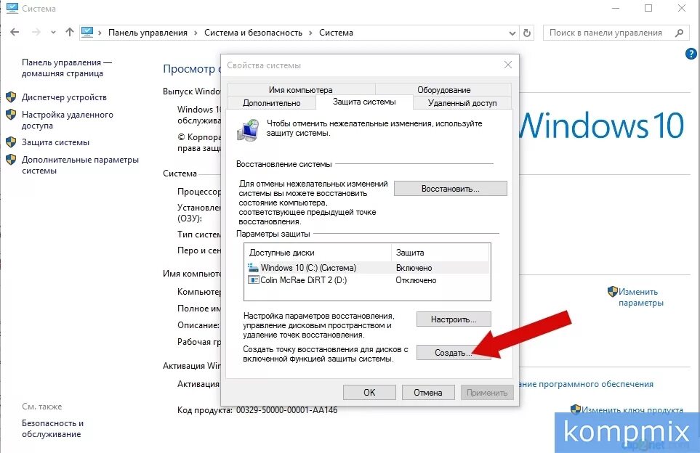Click 'Восстановить...' button
Screen dimensions: 700x453
[451, 189]
